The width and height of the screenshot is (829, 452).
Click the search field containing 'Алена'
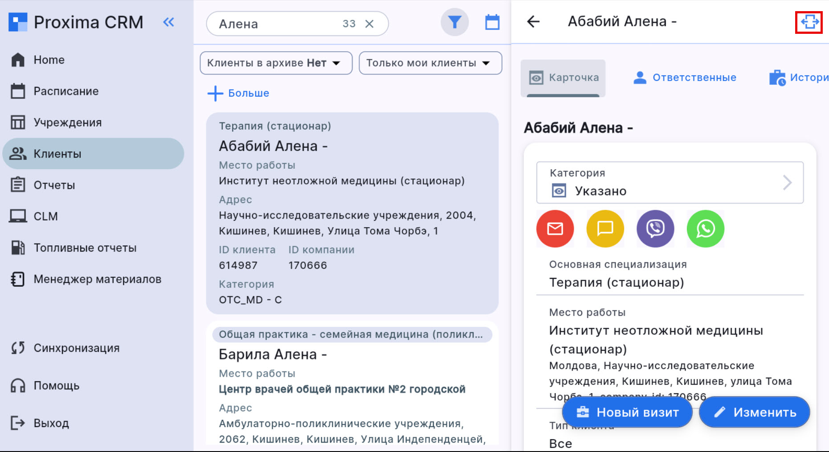276,24
